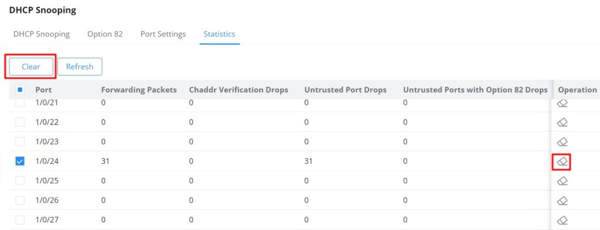Click the eraser icon for port 1/0/26
The height and width of the screenshot is (230, 600).
562,200
